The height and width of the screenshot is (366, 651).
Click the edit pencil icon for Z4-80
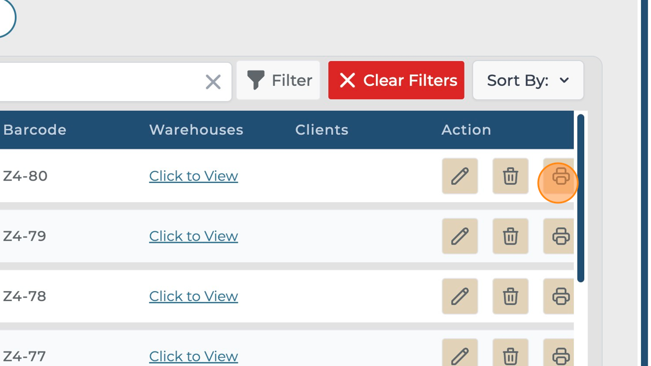(x=460, y=176)
